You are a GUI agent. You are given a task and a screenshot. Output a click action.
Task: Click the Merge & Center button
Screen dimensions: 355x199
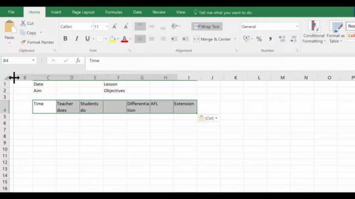click(x=212, y=39)
